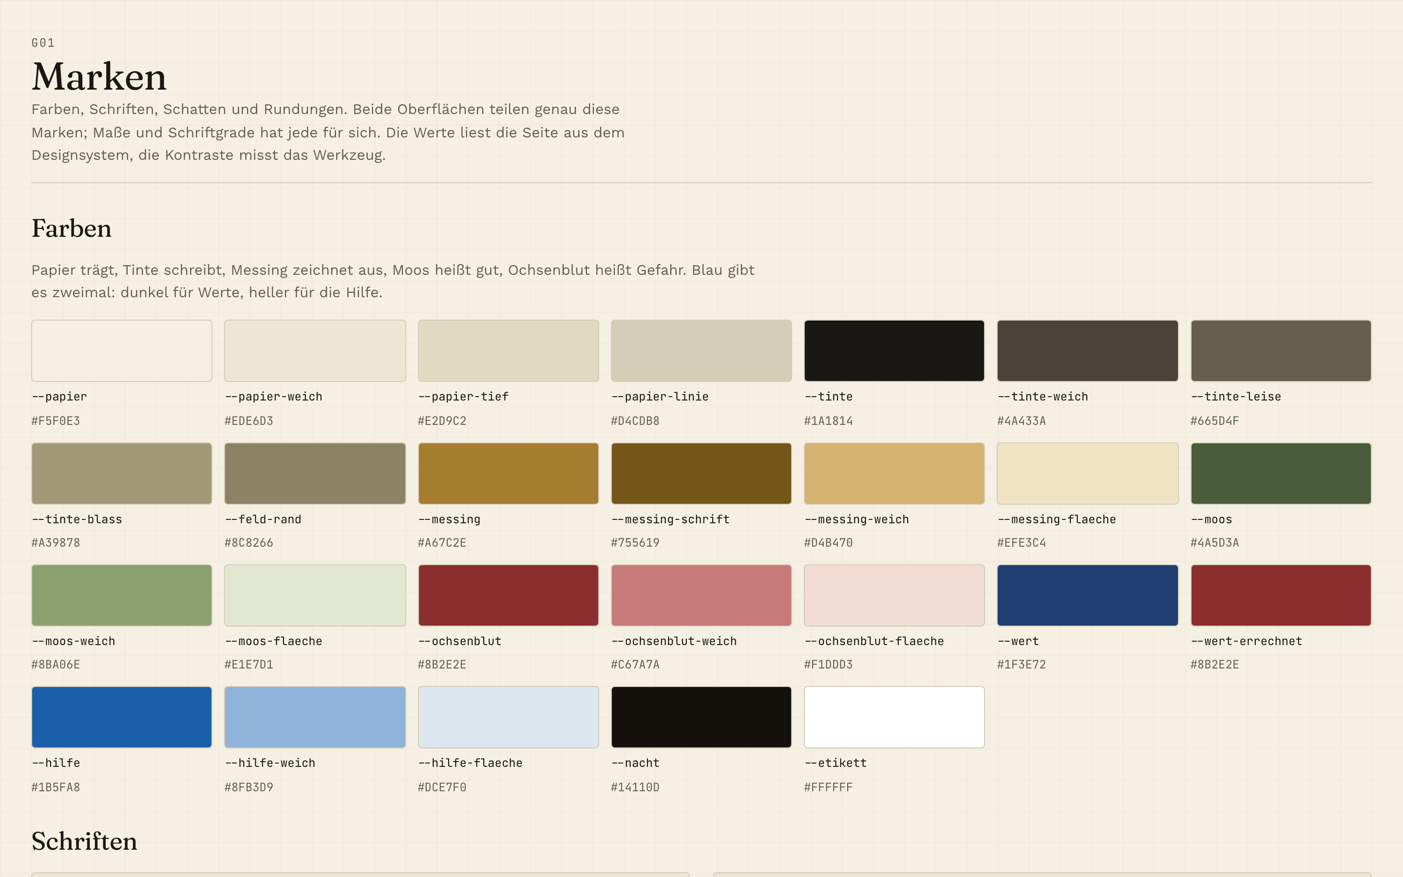Click hex code #A39878
The width and height of the screenshot is (1403, 877).
56,543
